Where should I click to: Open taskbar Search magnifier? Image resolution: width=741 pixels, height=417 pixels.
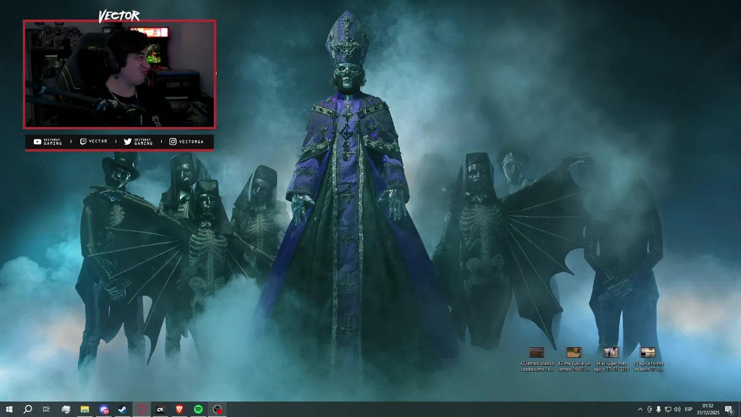coord(27,409)
